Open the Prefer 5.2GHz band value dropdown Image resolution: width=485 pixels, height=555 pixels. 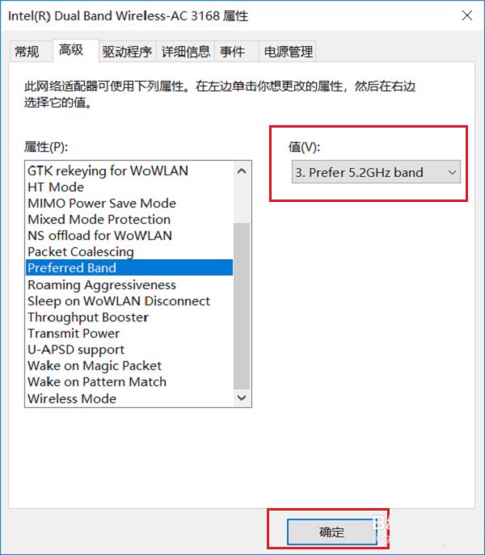click(x=376, y=172)
